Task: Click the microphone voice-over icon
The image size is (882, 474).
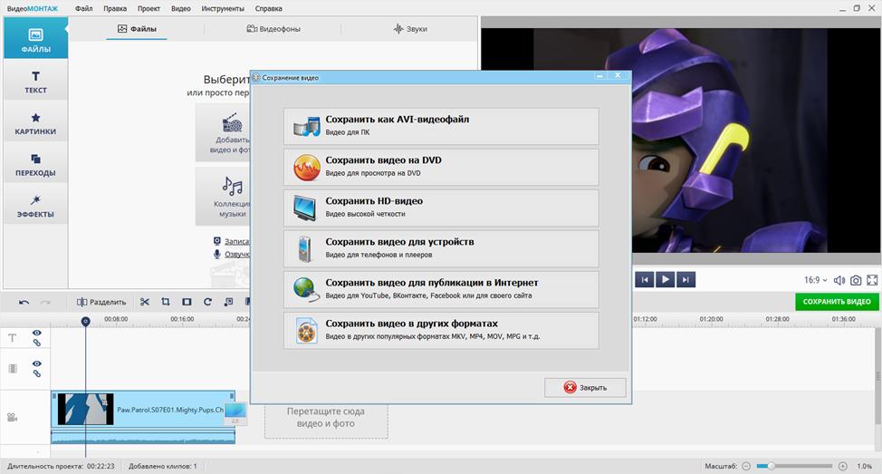Action: [217, 254]
